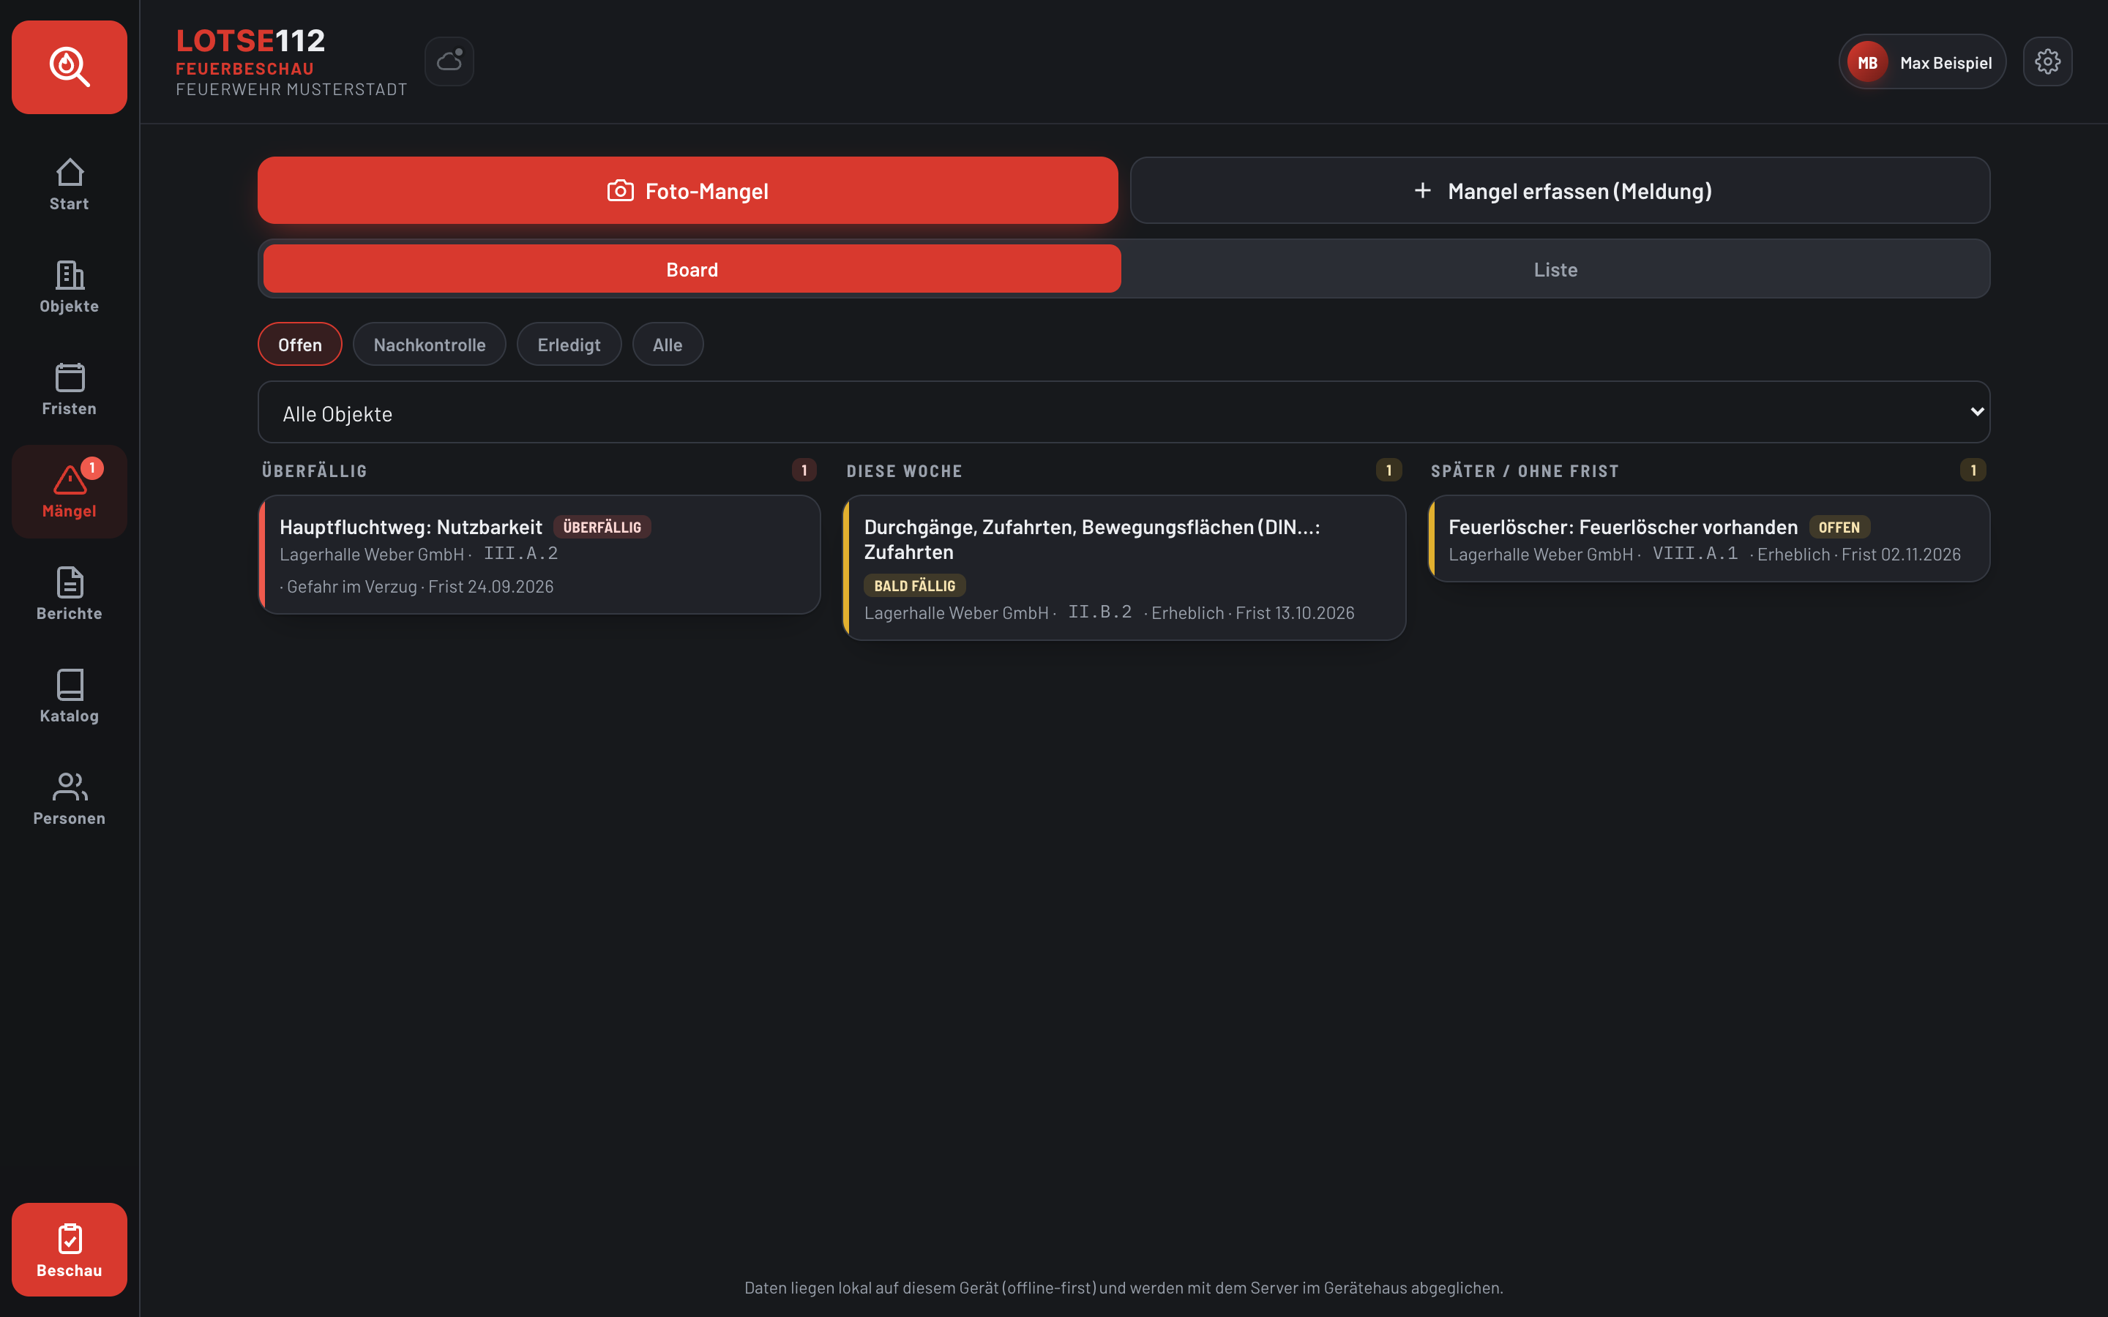The image size is (2108, 1317).
Task: Click count badge in SPÄTER / OHNE FRIST
Action: tap(1973, 470)
